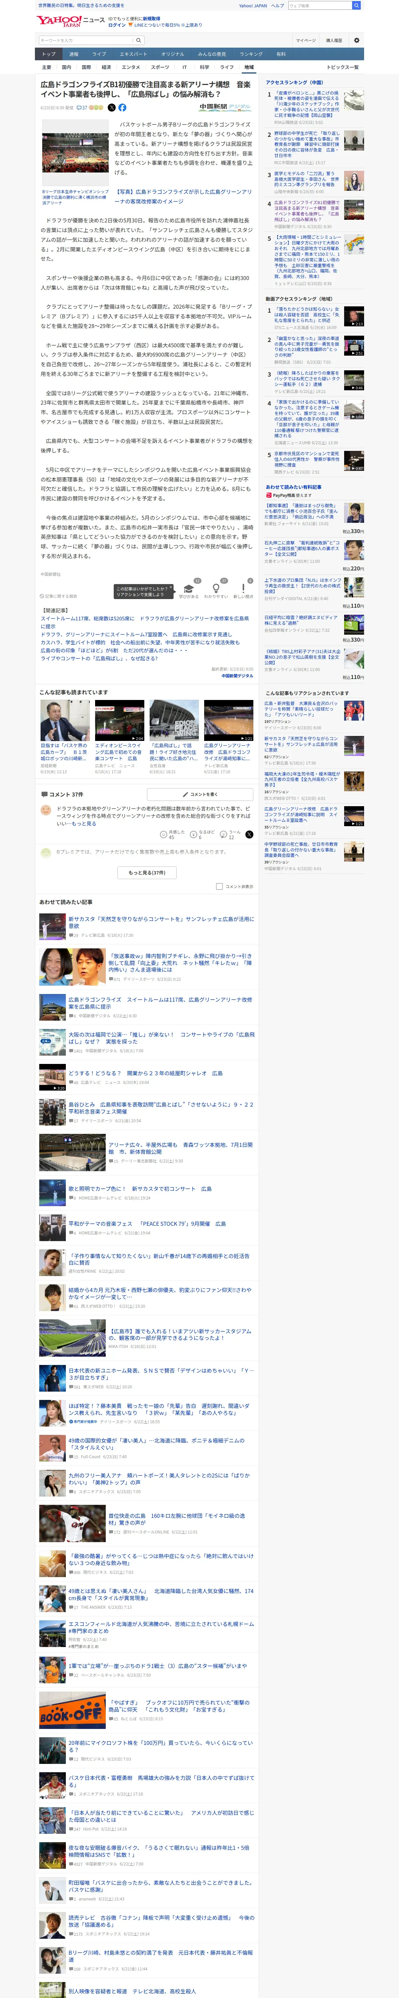Play video ranking 「落ちたかどうかは知らない」 thumbnail
The width and height of the screenshot is (399, 1998).
[x=354, y=316]
